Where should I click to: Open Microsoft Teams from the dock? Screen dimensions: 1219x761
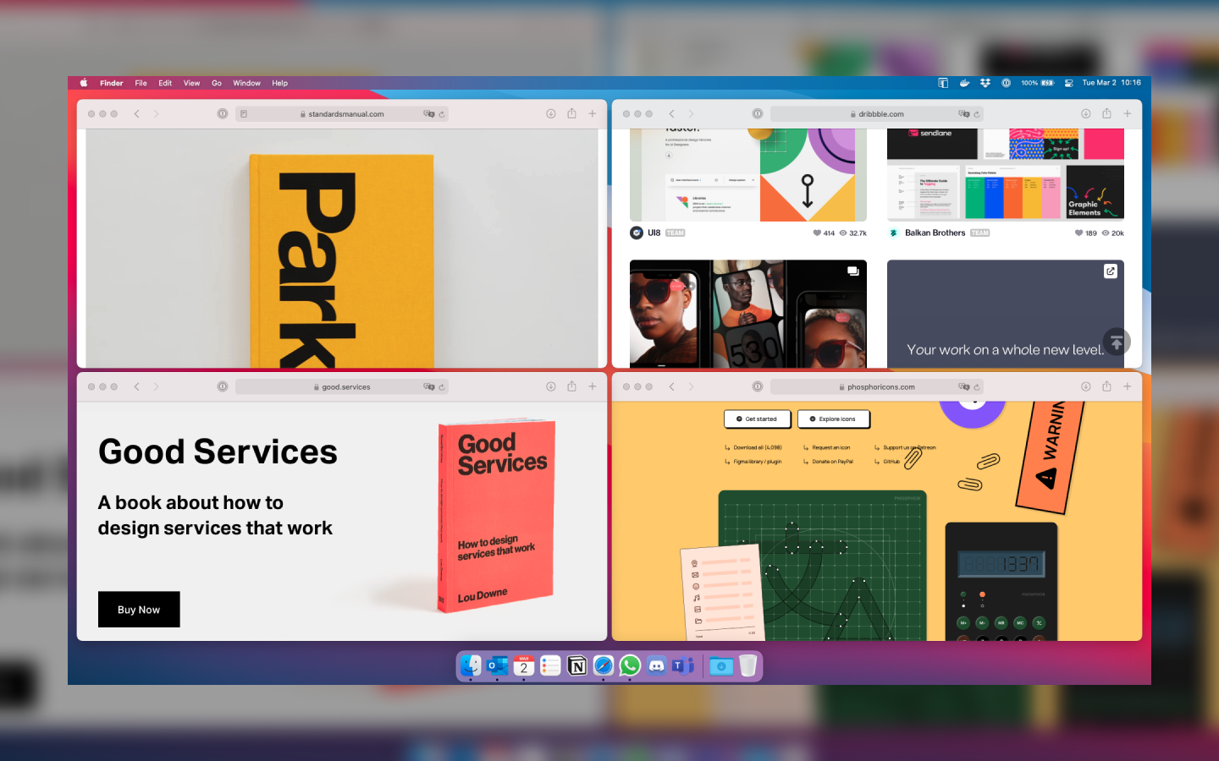(682, 665)
